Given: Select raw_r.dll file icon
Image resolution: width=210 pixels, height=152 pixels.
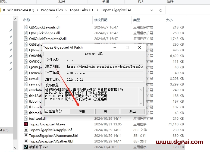Looking at the screenshot, I should pyautogui.click(x=26, y=84).
